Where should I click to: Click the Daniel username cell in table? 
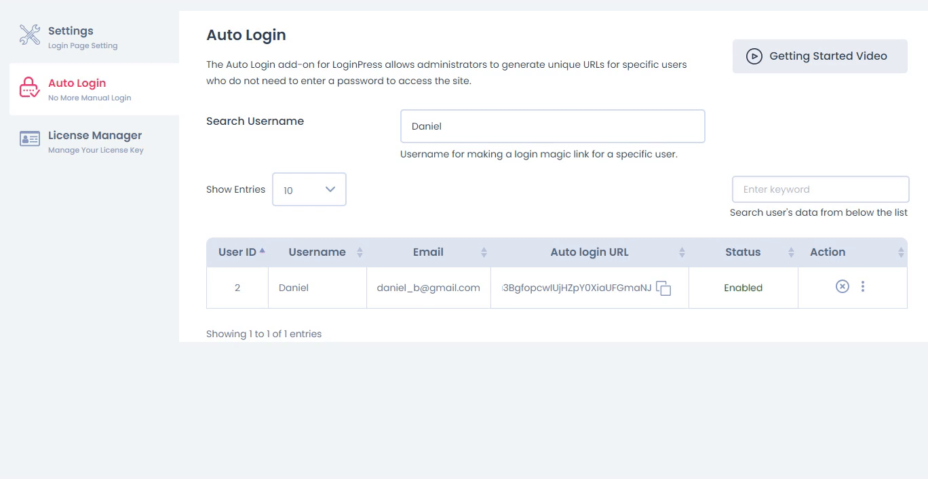(317, 288)
